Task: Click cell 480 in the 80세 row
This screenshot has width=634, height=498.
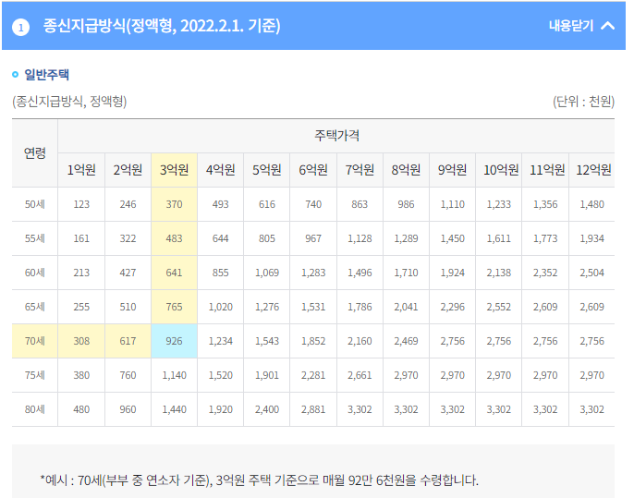Action: pyautogui.click(x=81, y=409)
